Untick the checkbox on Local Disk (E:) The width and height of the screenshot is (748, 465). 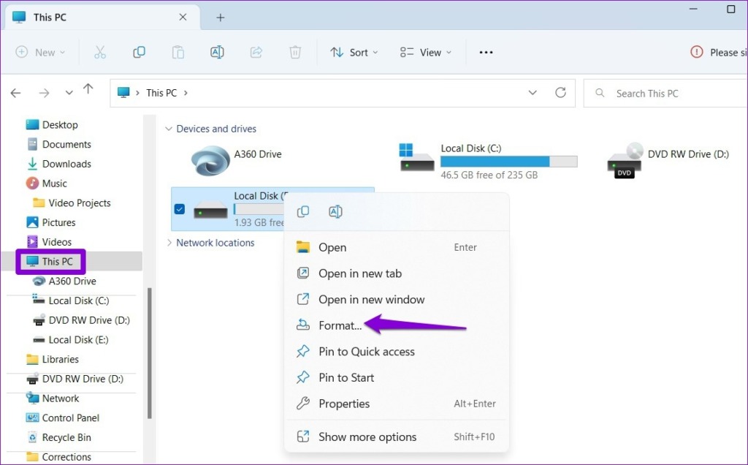[x=179, y=208]
